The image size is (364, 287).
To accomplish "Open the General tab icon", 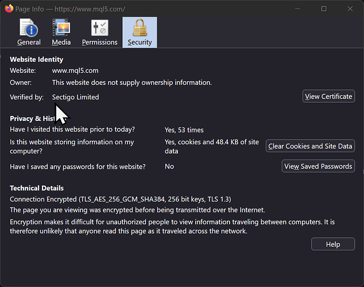I will tap(29, 32).
